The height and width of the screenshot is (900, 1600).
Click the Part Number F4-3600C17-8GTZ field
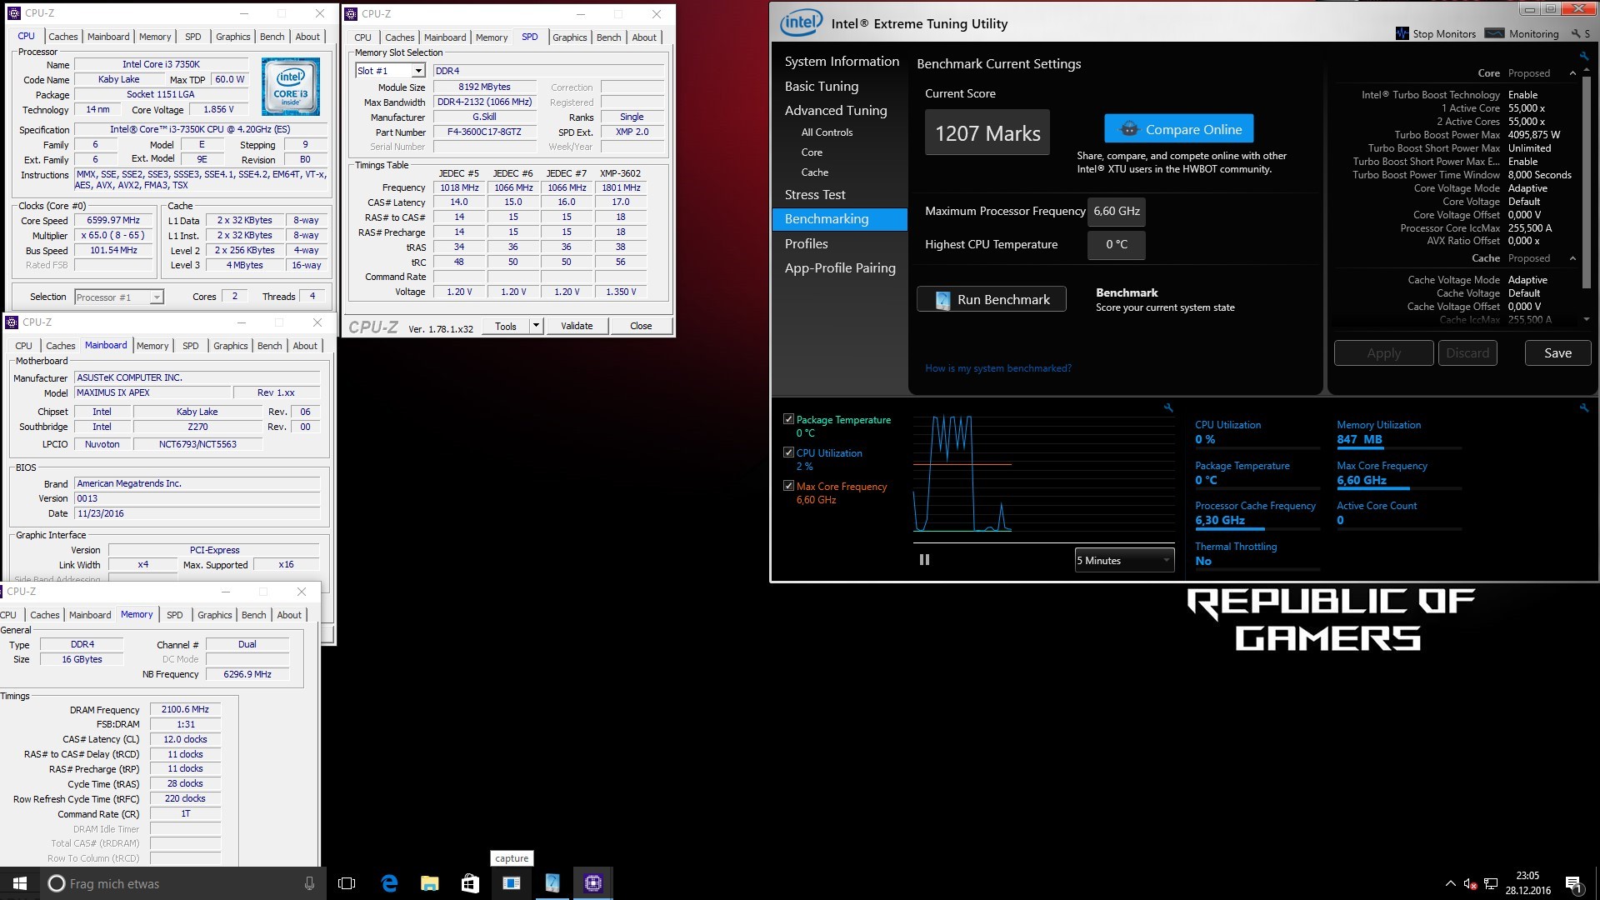coord(484,132)
